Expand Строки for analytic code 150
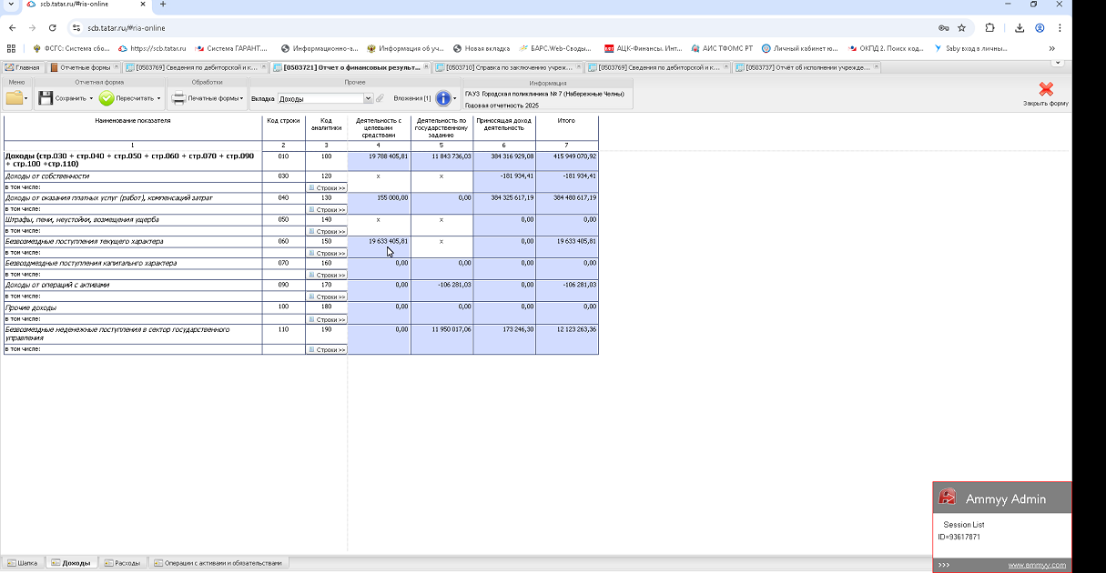Viewport: 1106px width, 573px height. coord(327,253)
